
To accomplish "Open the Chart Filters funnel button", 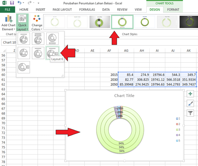I will pyautogui.click(x=190, y=113).
